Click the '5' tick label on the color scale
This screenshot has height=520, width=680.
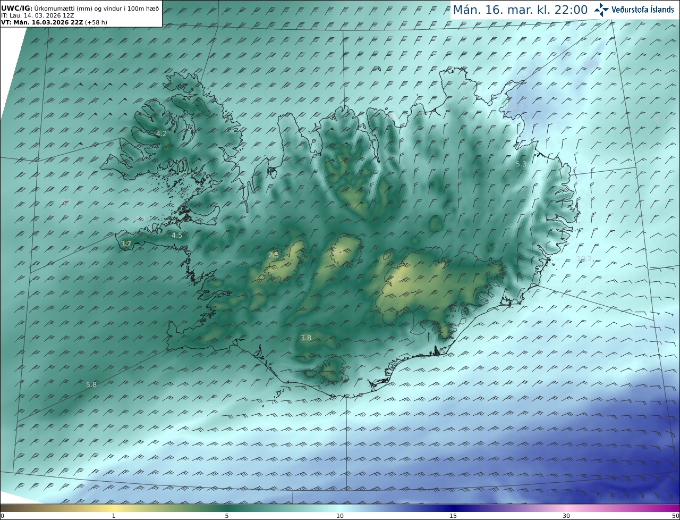[227, 516]
